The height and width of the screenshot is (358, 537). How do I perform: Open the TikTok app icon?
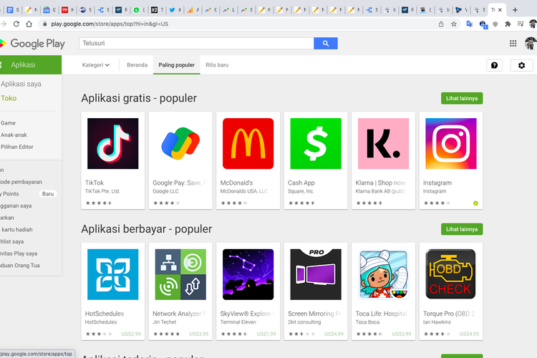(x=112, y=143)
